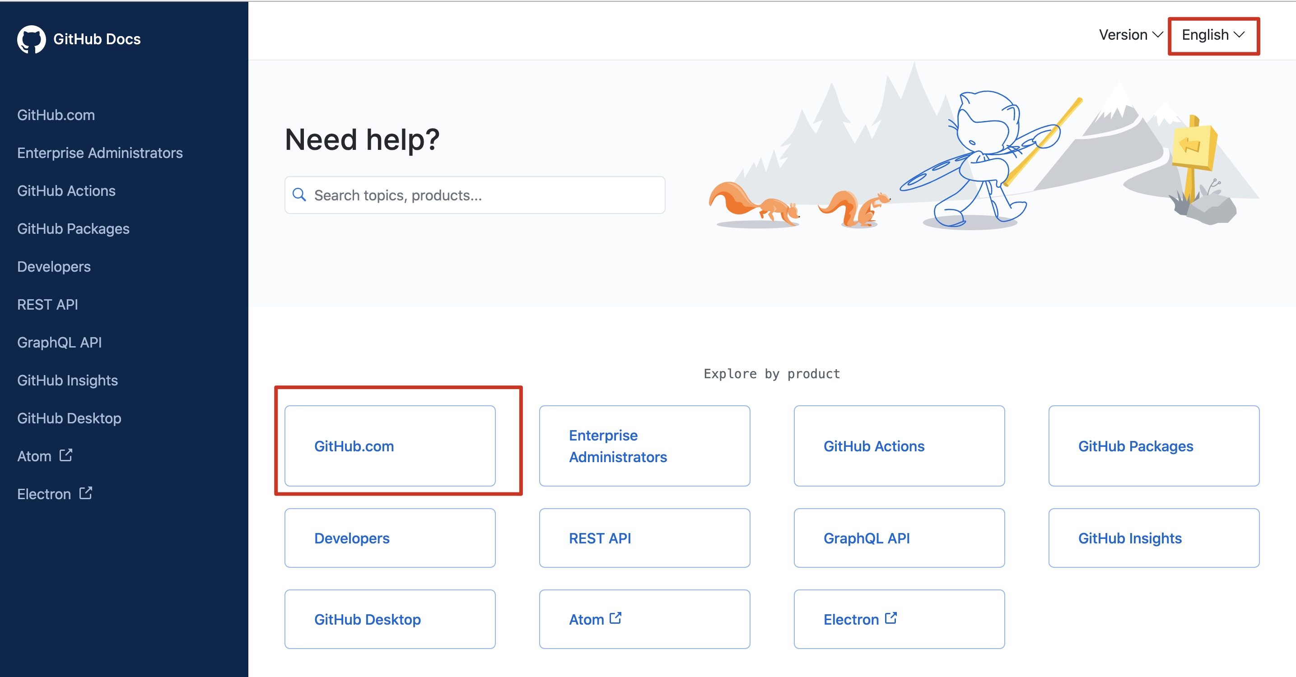Click the search magnifier icon
1296x677 pixels.
(299, 195)
